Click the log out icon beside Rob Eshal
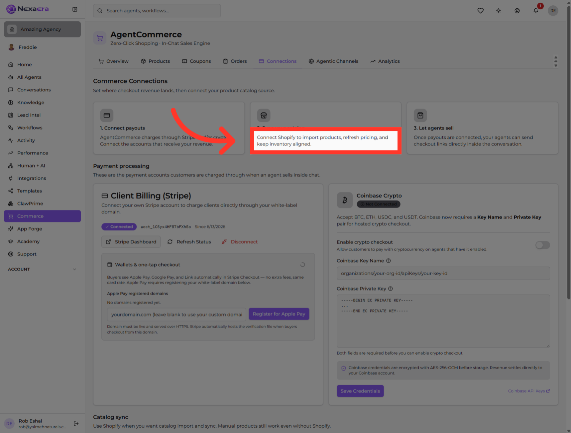 click(x=76, y=423)
